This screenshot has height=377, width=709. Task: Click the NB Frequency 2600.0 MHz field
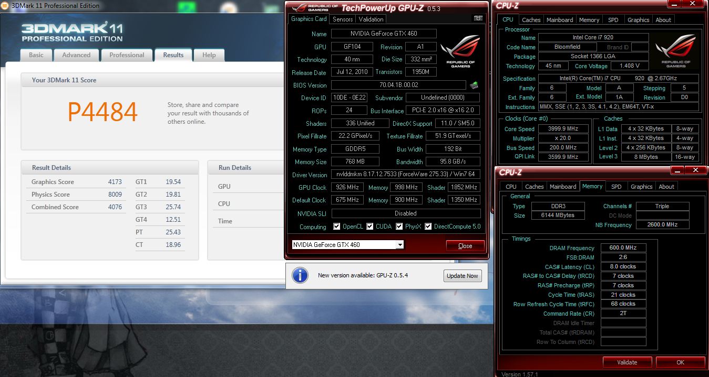pyautogui.click(x=662, y=224)
